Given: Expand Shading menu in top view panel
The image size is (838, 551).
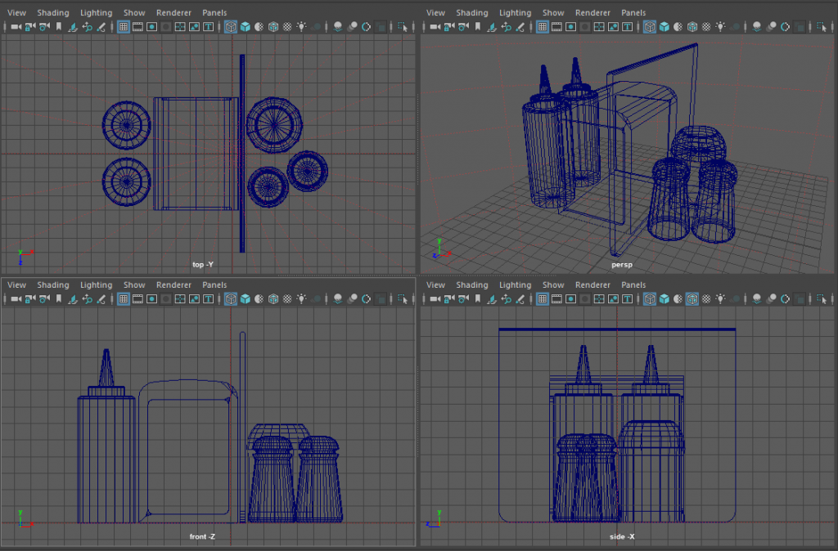Looking at the screenshot, I should tap(52, 12).
